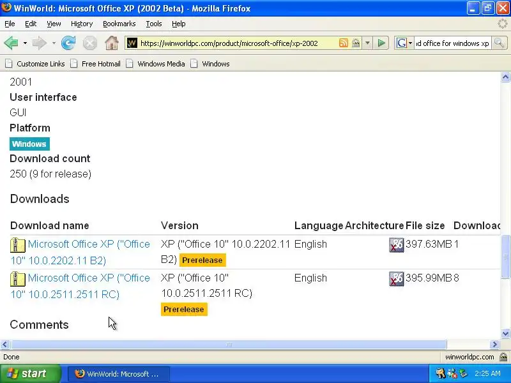Open the History menu
Viewport: 511px width, 383px height.
point(82,24)
